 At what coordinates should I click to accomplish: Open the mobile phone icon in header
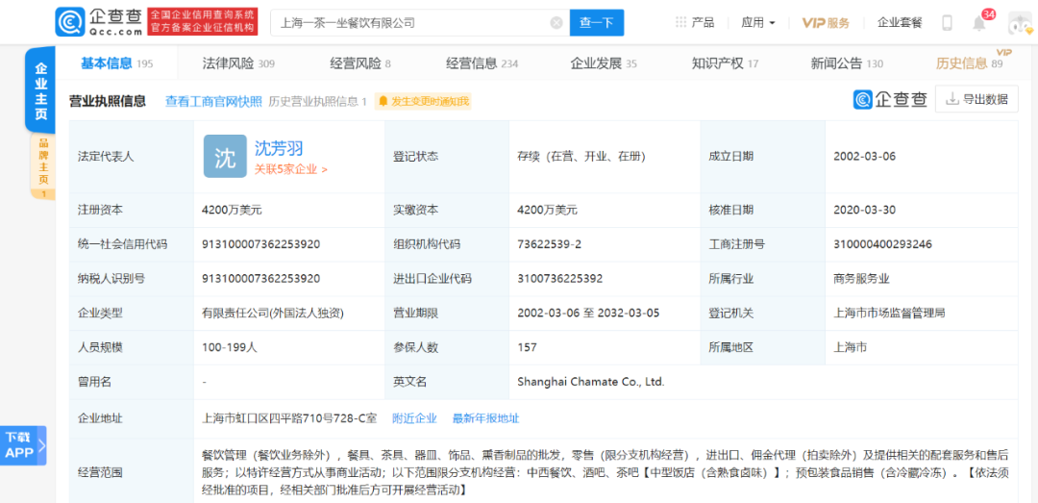click(947, 22)
